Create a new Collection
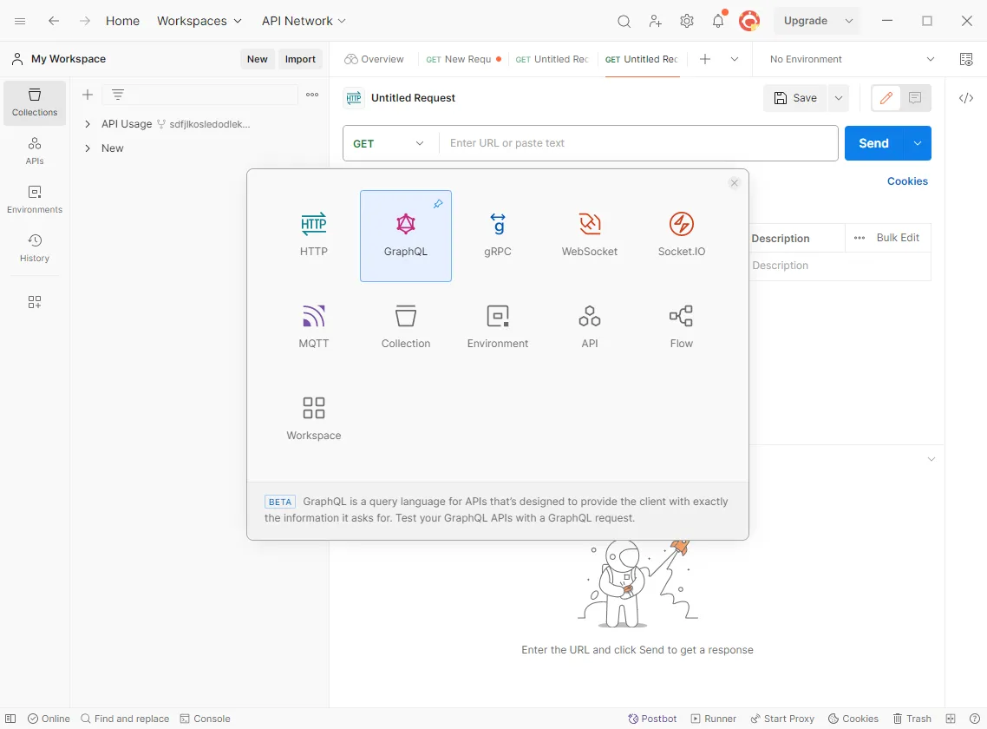 coord(405,328)
